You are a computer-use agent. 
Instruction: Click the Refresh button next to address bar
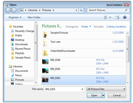[x=81, y=10]
